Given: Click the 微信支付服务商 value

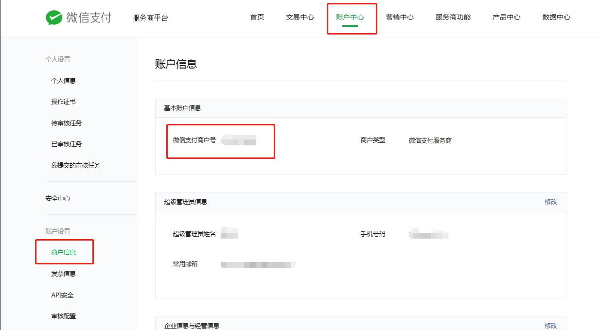Looking at the screenshot, I should click(430, 140).
